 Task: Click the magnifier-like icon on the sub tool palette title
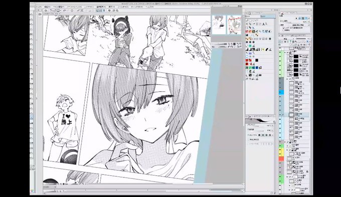(249, 13)
